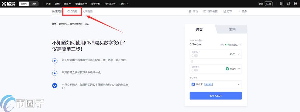Click the 新手教程 label

pos(213,12)
